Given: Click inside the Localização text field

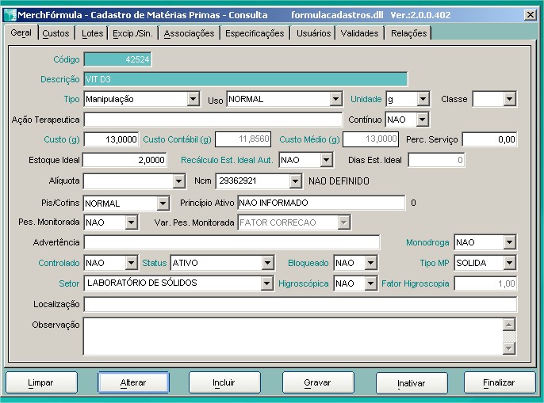Looking at the screenshot, I should 300,305.
